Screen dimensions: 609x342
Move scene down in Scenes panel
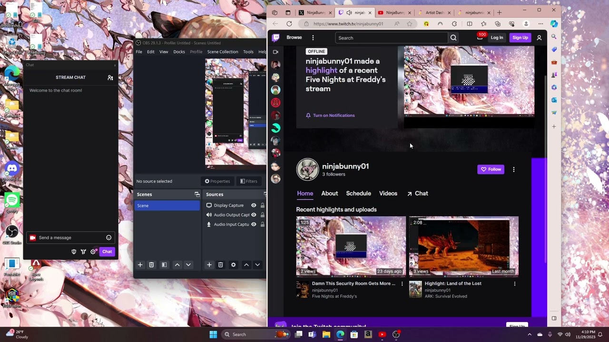188,265
